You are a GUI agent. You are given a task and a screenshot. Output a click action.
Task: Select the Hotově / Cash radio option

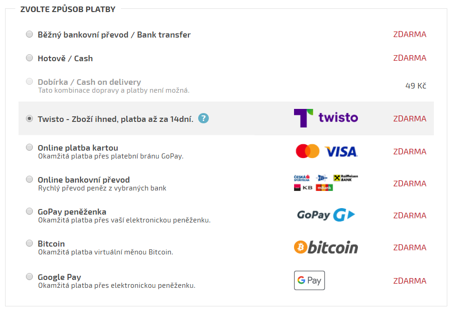29,58
